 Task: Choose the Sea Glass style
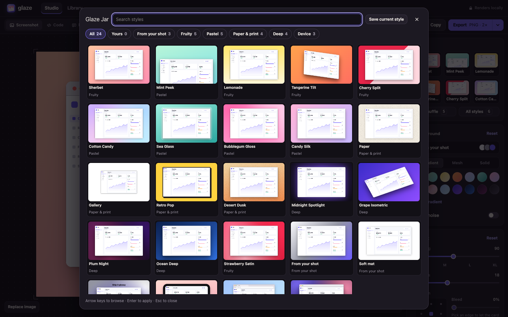point(186,131)
